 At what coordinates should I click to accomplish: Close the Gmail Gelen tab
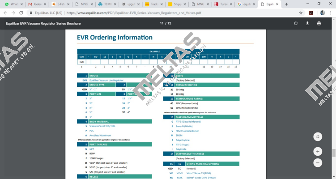tap(45, 4)
